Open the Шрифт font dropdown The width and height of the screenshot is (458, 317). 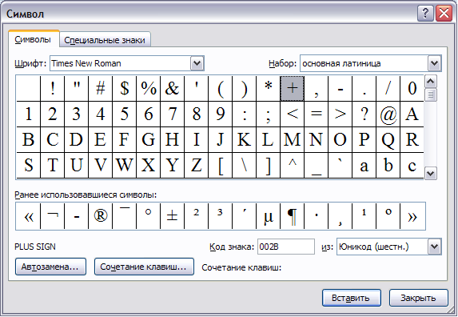pyautogui.click(x=197, y=63)
